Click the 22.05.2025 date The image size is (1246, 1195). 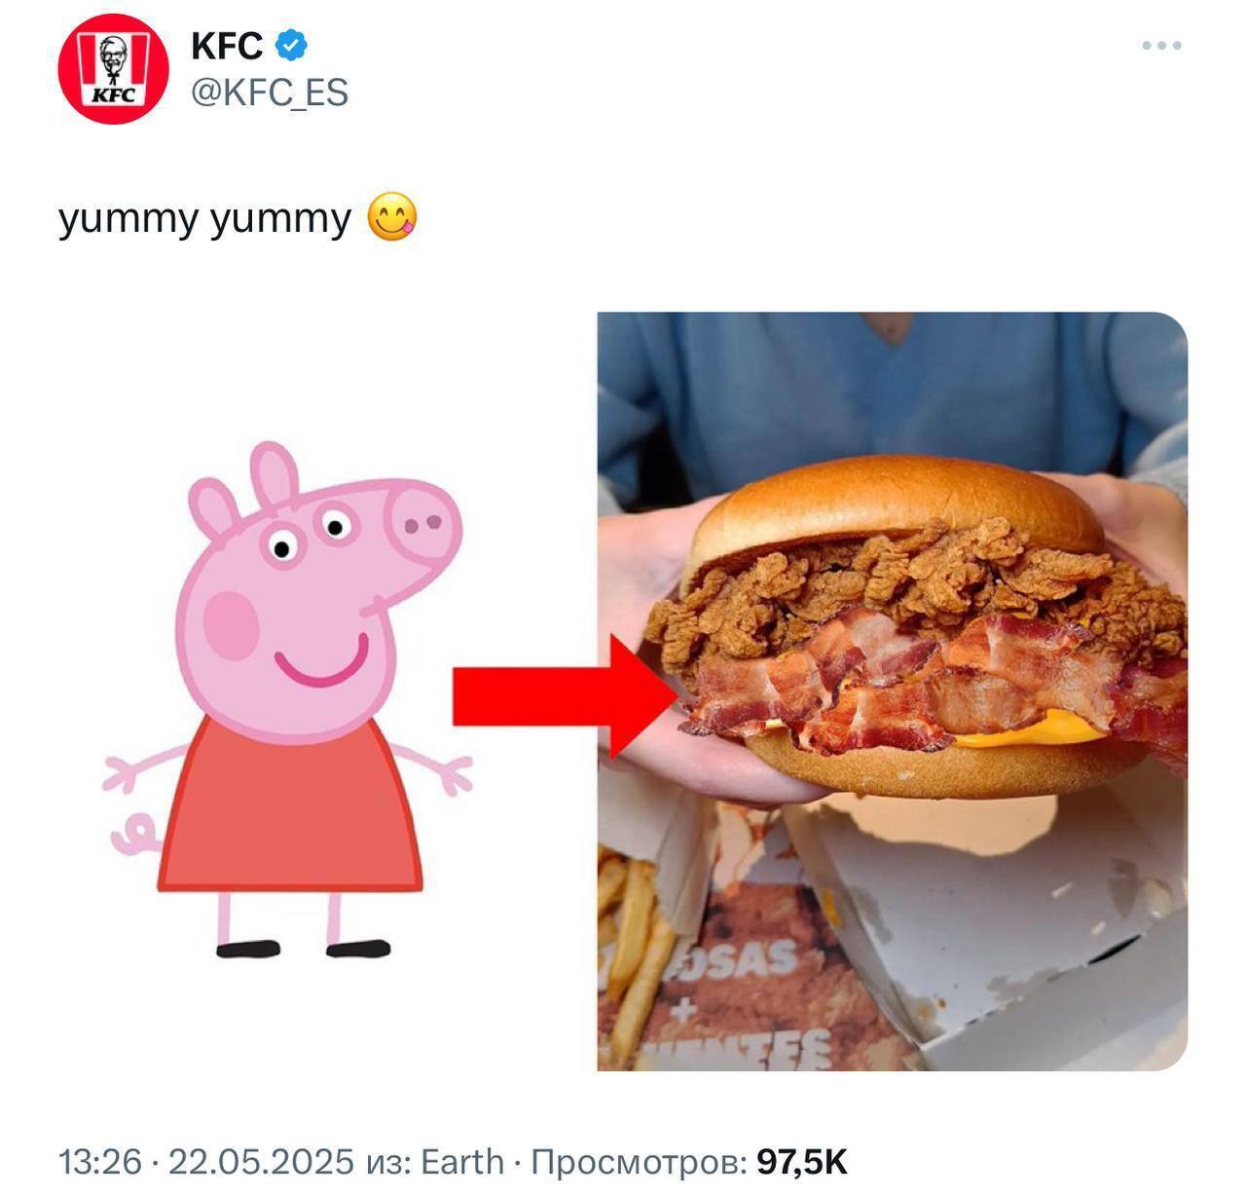pos(261,1162)
